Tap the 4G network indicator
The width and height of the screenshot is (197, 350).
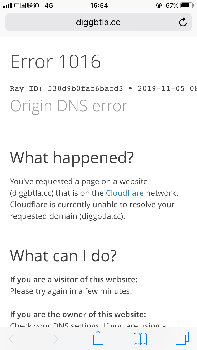49,5
